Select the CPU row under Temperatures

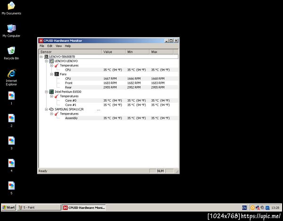point(108,70)
